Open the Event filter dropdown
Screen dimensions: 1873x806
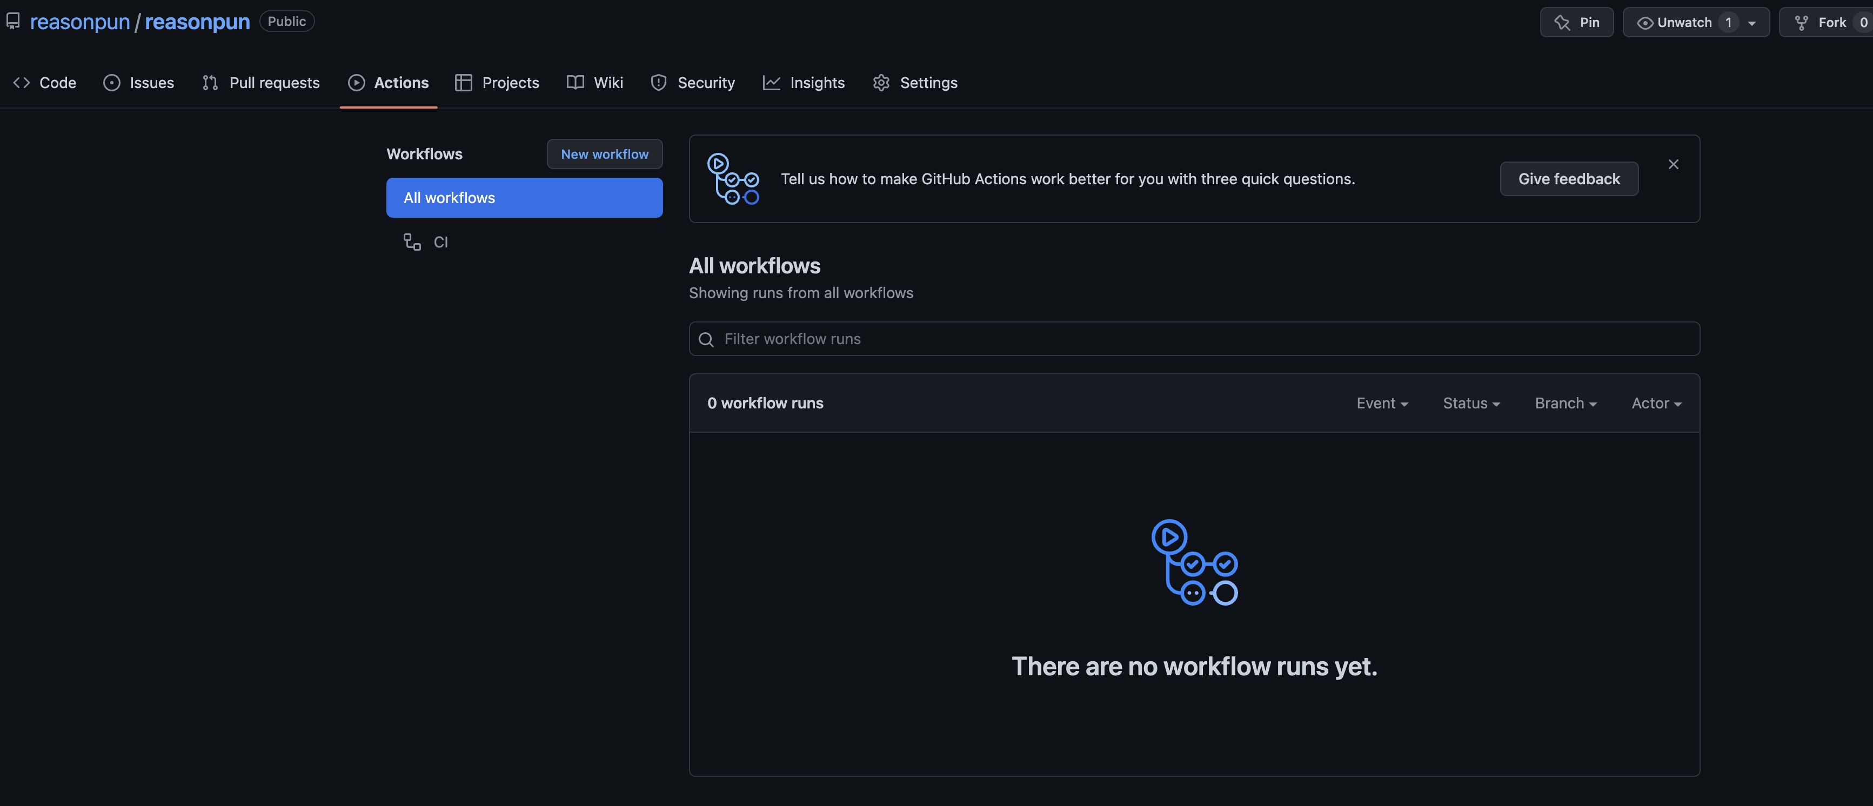(1381, 404)
